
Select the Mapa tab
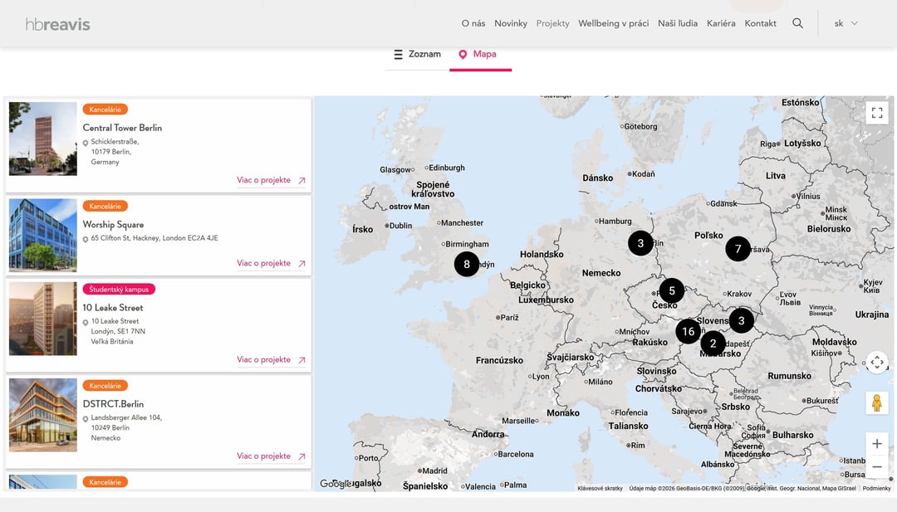pyautogui.click(x=478, y=54)
